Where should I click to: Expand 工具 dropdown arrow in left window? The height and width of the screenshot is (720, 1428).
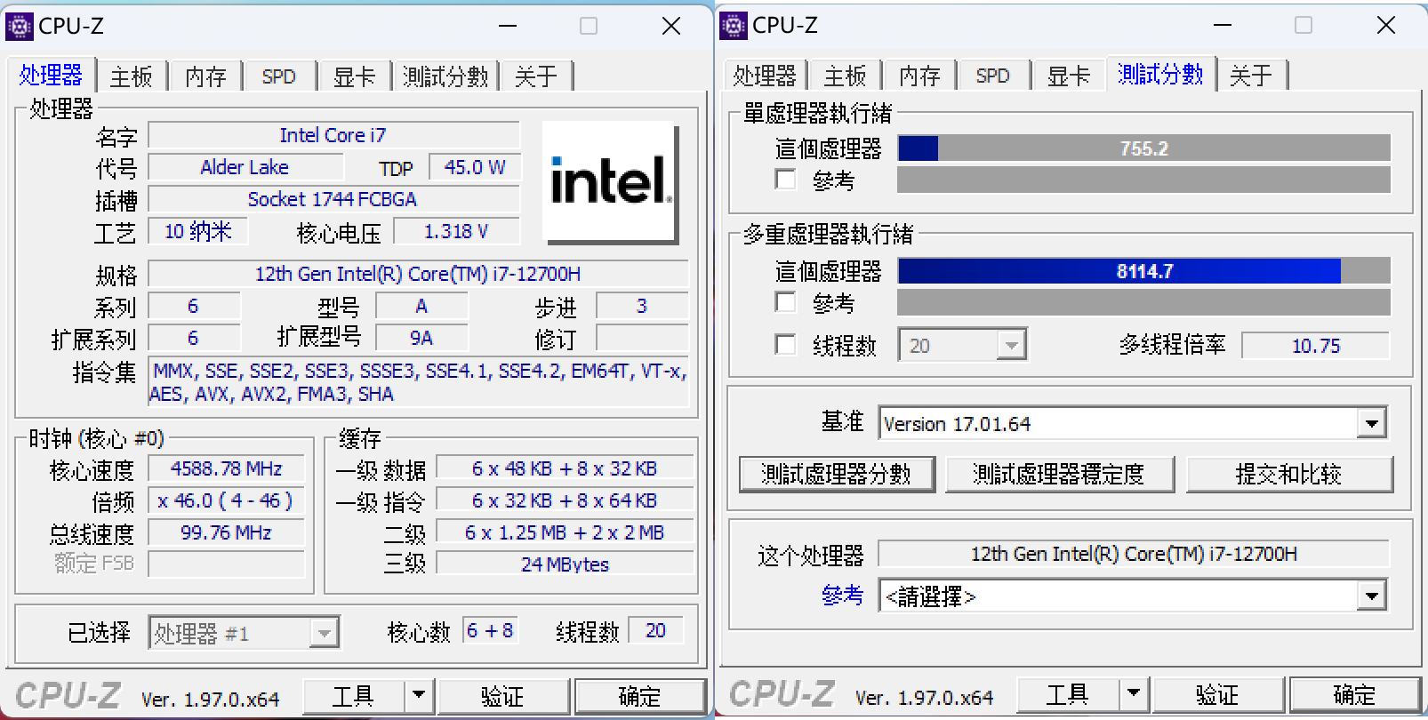pos(419,695)
